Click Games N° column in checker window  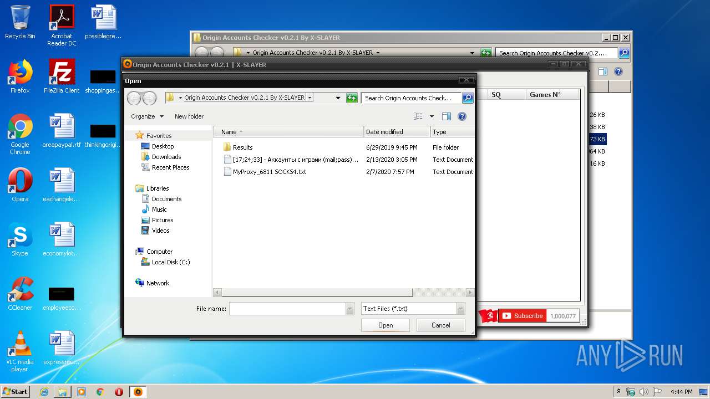click(552, 95)
